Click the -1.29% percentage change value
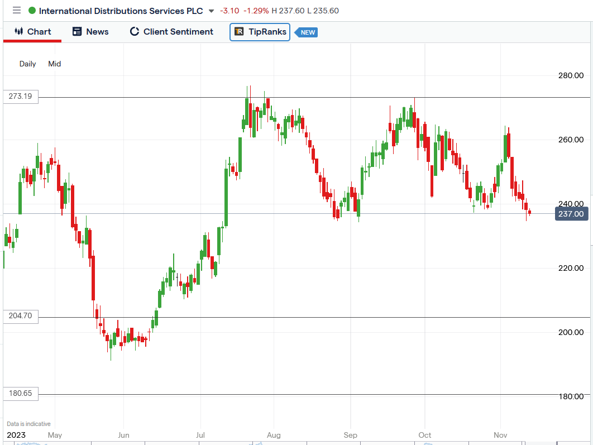 (256, 11)
